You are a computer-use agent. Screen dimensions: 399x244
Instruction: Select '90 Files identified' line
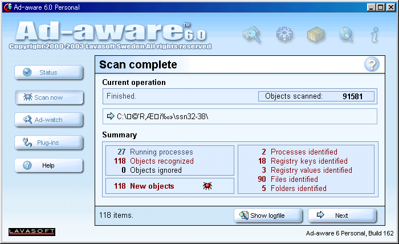click(288, 180)
